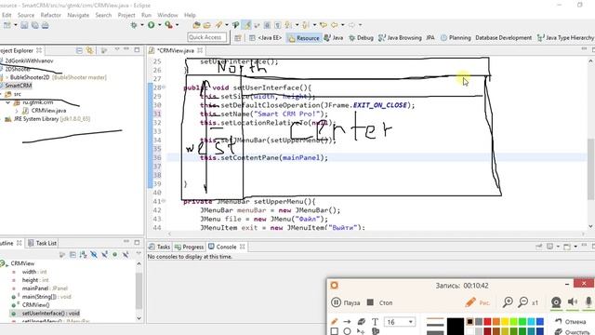Click the Save icon in Eclipse toolbar
Screen dimensions: 595x335
24,25
